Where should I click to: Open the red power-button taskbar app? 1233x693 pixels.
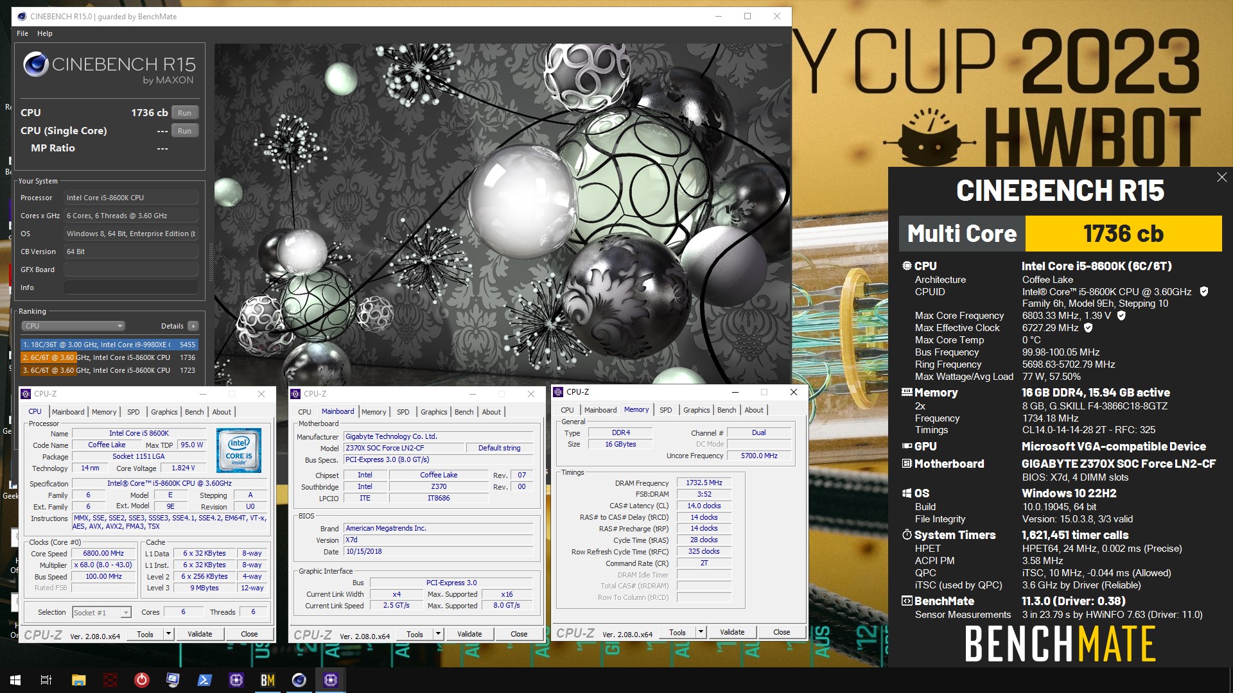(x=142, y=680)
